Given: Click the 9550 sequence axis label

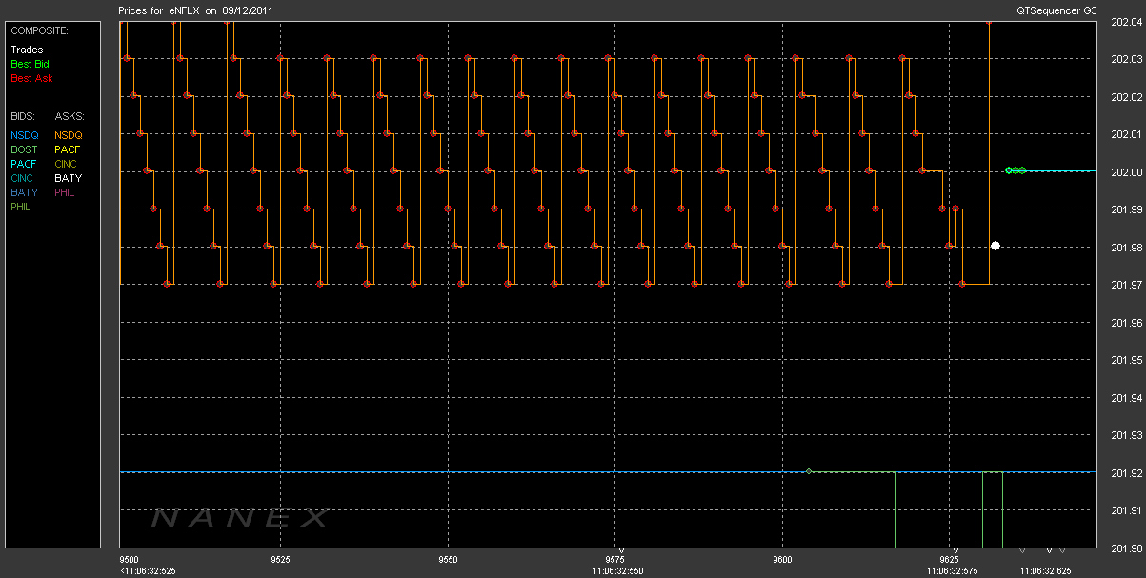Looking at the screenshot, I should (x=448, y=559).
